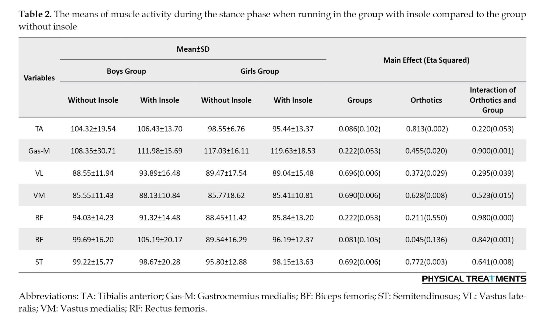The image size is (540, 330).
Task: Click the "Abbreviations:" footnote text
Action: [48, 296]
